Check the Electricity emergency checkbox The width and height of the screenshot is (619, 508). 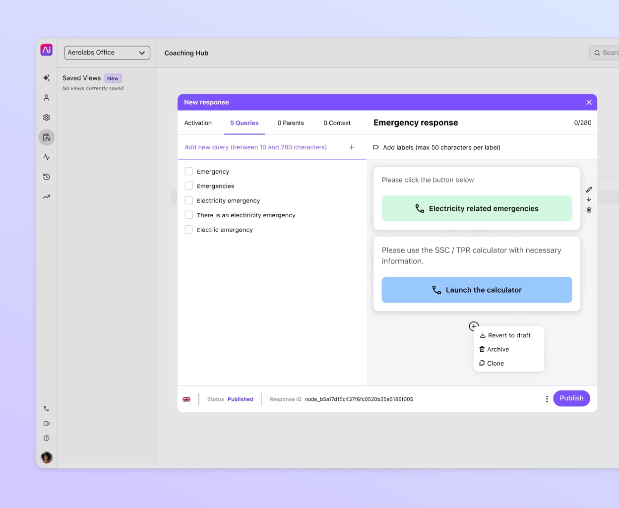(x=188, y=200)
